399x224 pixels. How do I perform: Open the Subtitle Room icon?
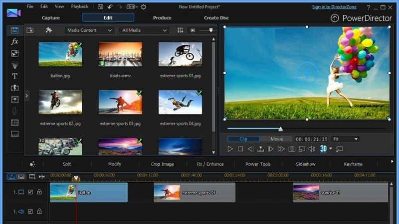click(14, 134)
